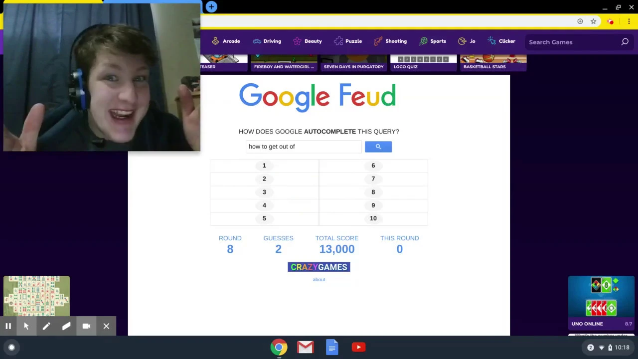Click answer slot number 2
638x359 pixels.
click(264, 179)
